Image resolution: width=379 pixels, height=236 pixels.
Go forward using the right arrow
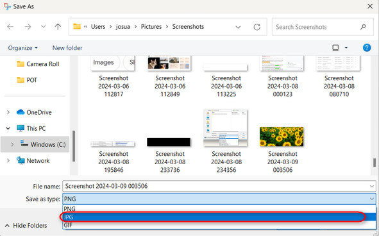tap(28, 27)
